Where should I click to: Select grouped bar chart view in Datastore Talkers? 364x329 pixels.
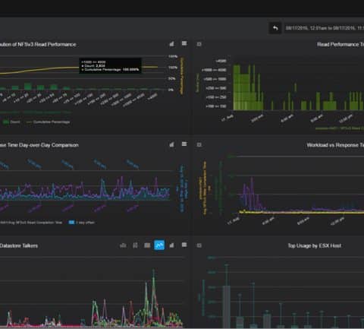coord(123,245)
